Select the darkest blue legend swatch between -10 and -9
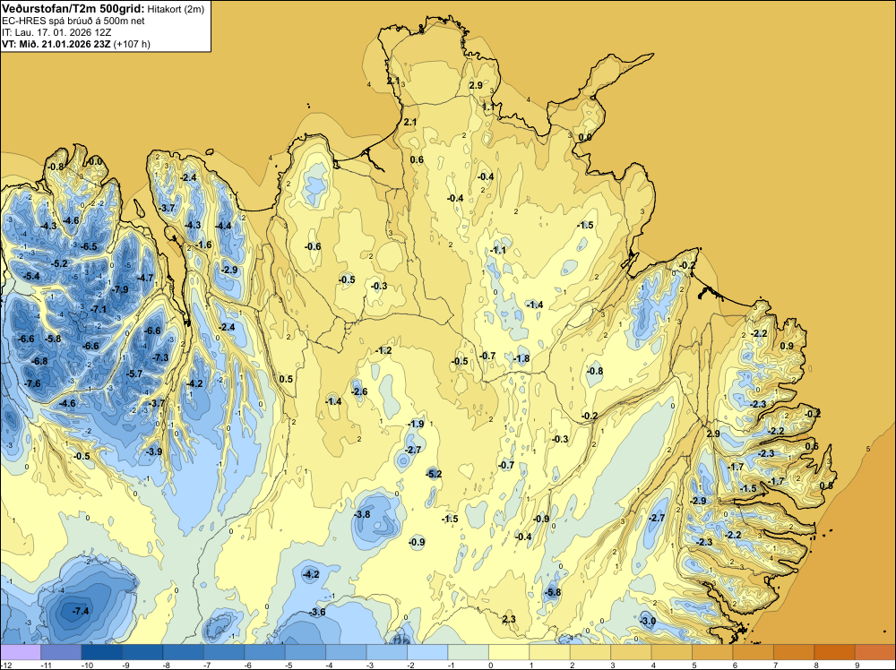The height and width of the screenshot is (670, 896). [x=102, y=652]
